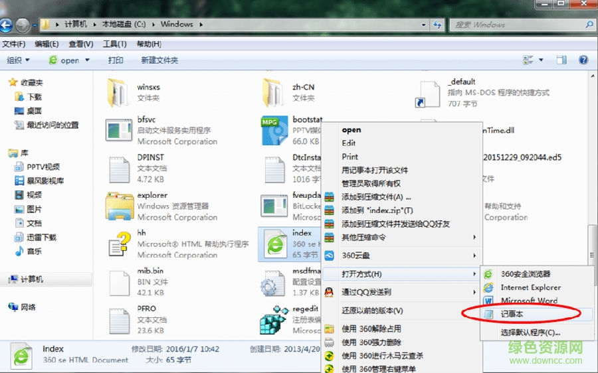598x373 pixels.
Task: Open the recent pages dropdown arrow
Action: point(35,25)
